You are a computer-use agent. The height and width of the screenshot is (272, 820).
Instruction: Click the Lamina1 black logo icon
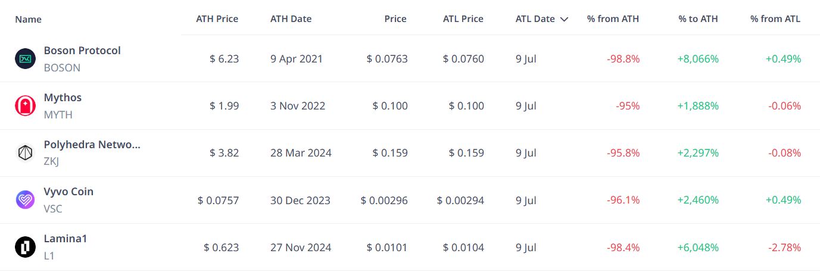(26, 247)
